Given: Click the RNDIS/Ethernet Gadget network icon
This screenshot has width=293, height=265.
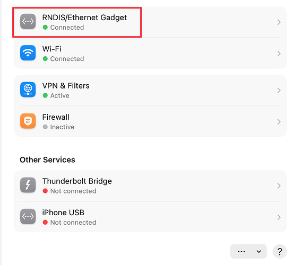Looking at the screenshot, I should [x=28, y=21].
